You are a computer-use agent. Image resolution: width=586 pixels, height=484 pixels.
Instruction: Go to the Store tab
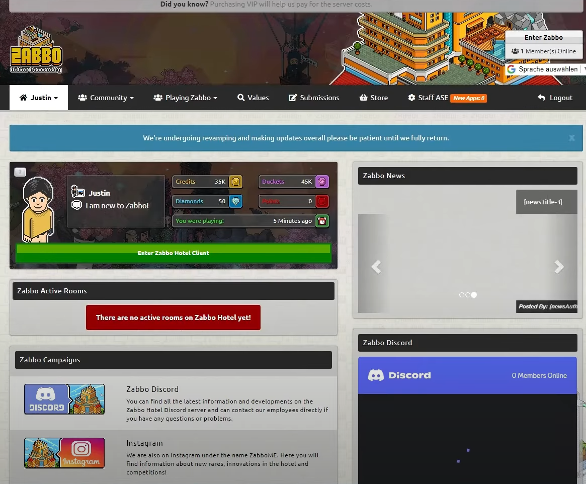(374, 98)
